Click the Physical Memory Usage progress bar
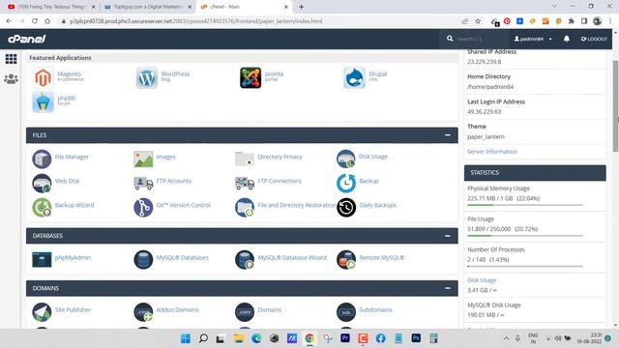Screen dimensions: 619x348 click(525, 205)
